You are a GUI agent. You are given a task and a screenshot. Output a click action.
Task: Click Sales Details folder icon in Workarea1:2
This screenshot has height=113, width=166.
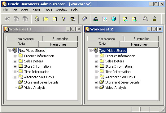click(x=102, y=61)
